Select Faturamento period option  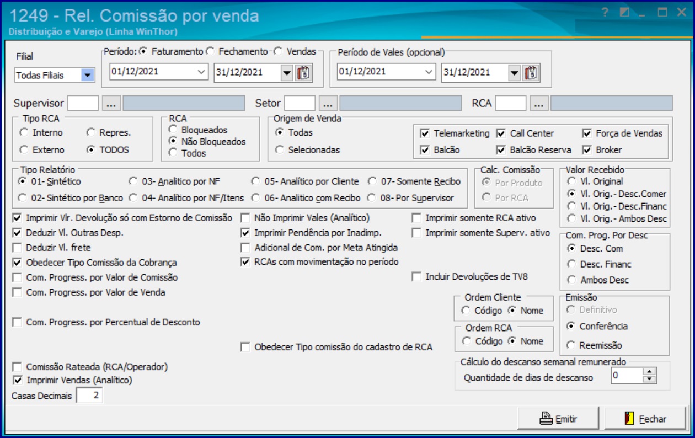click(x=171, y=51)
